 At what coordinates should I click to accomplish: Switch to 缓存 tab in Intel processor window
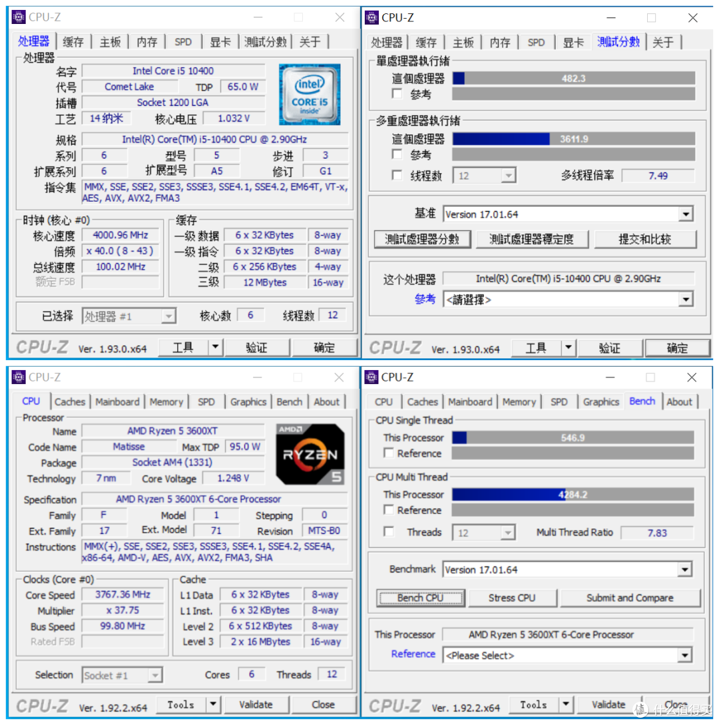73,42
